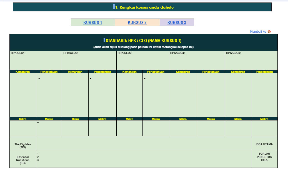Select the SOALAN PENCETUS IDEA cell
288x169 pixels.
click(264, 157)
